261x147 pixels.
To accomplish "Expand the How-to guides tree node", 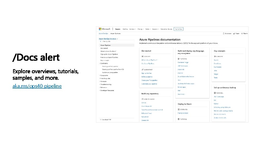I will 100,78.
